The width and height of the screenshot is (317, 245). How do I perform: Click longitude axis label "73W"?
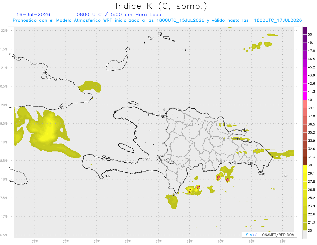pyautogui.click(x=128, y=241)
